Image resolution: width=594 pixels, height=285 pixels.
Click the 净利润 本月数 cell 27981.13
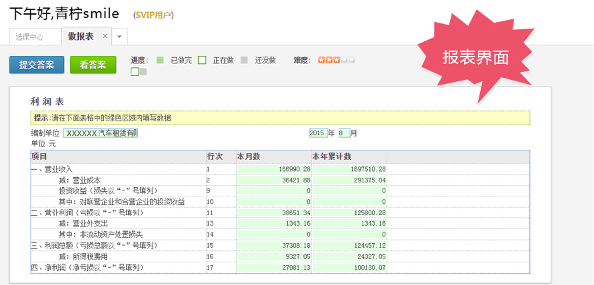274,268
